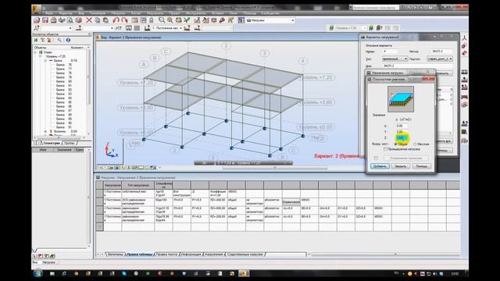This screenshot has height=281, width=500.
Task: Switch to the Группы inspector tab
Action: tap(69, 143)
